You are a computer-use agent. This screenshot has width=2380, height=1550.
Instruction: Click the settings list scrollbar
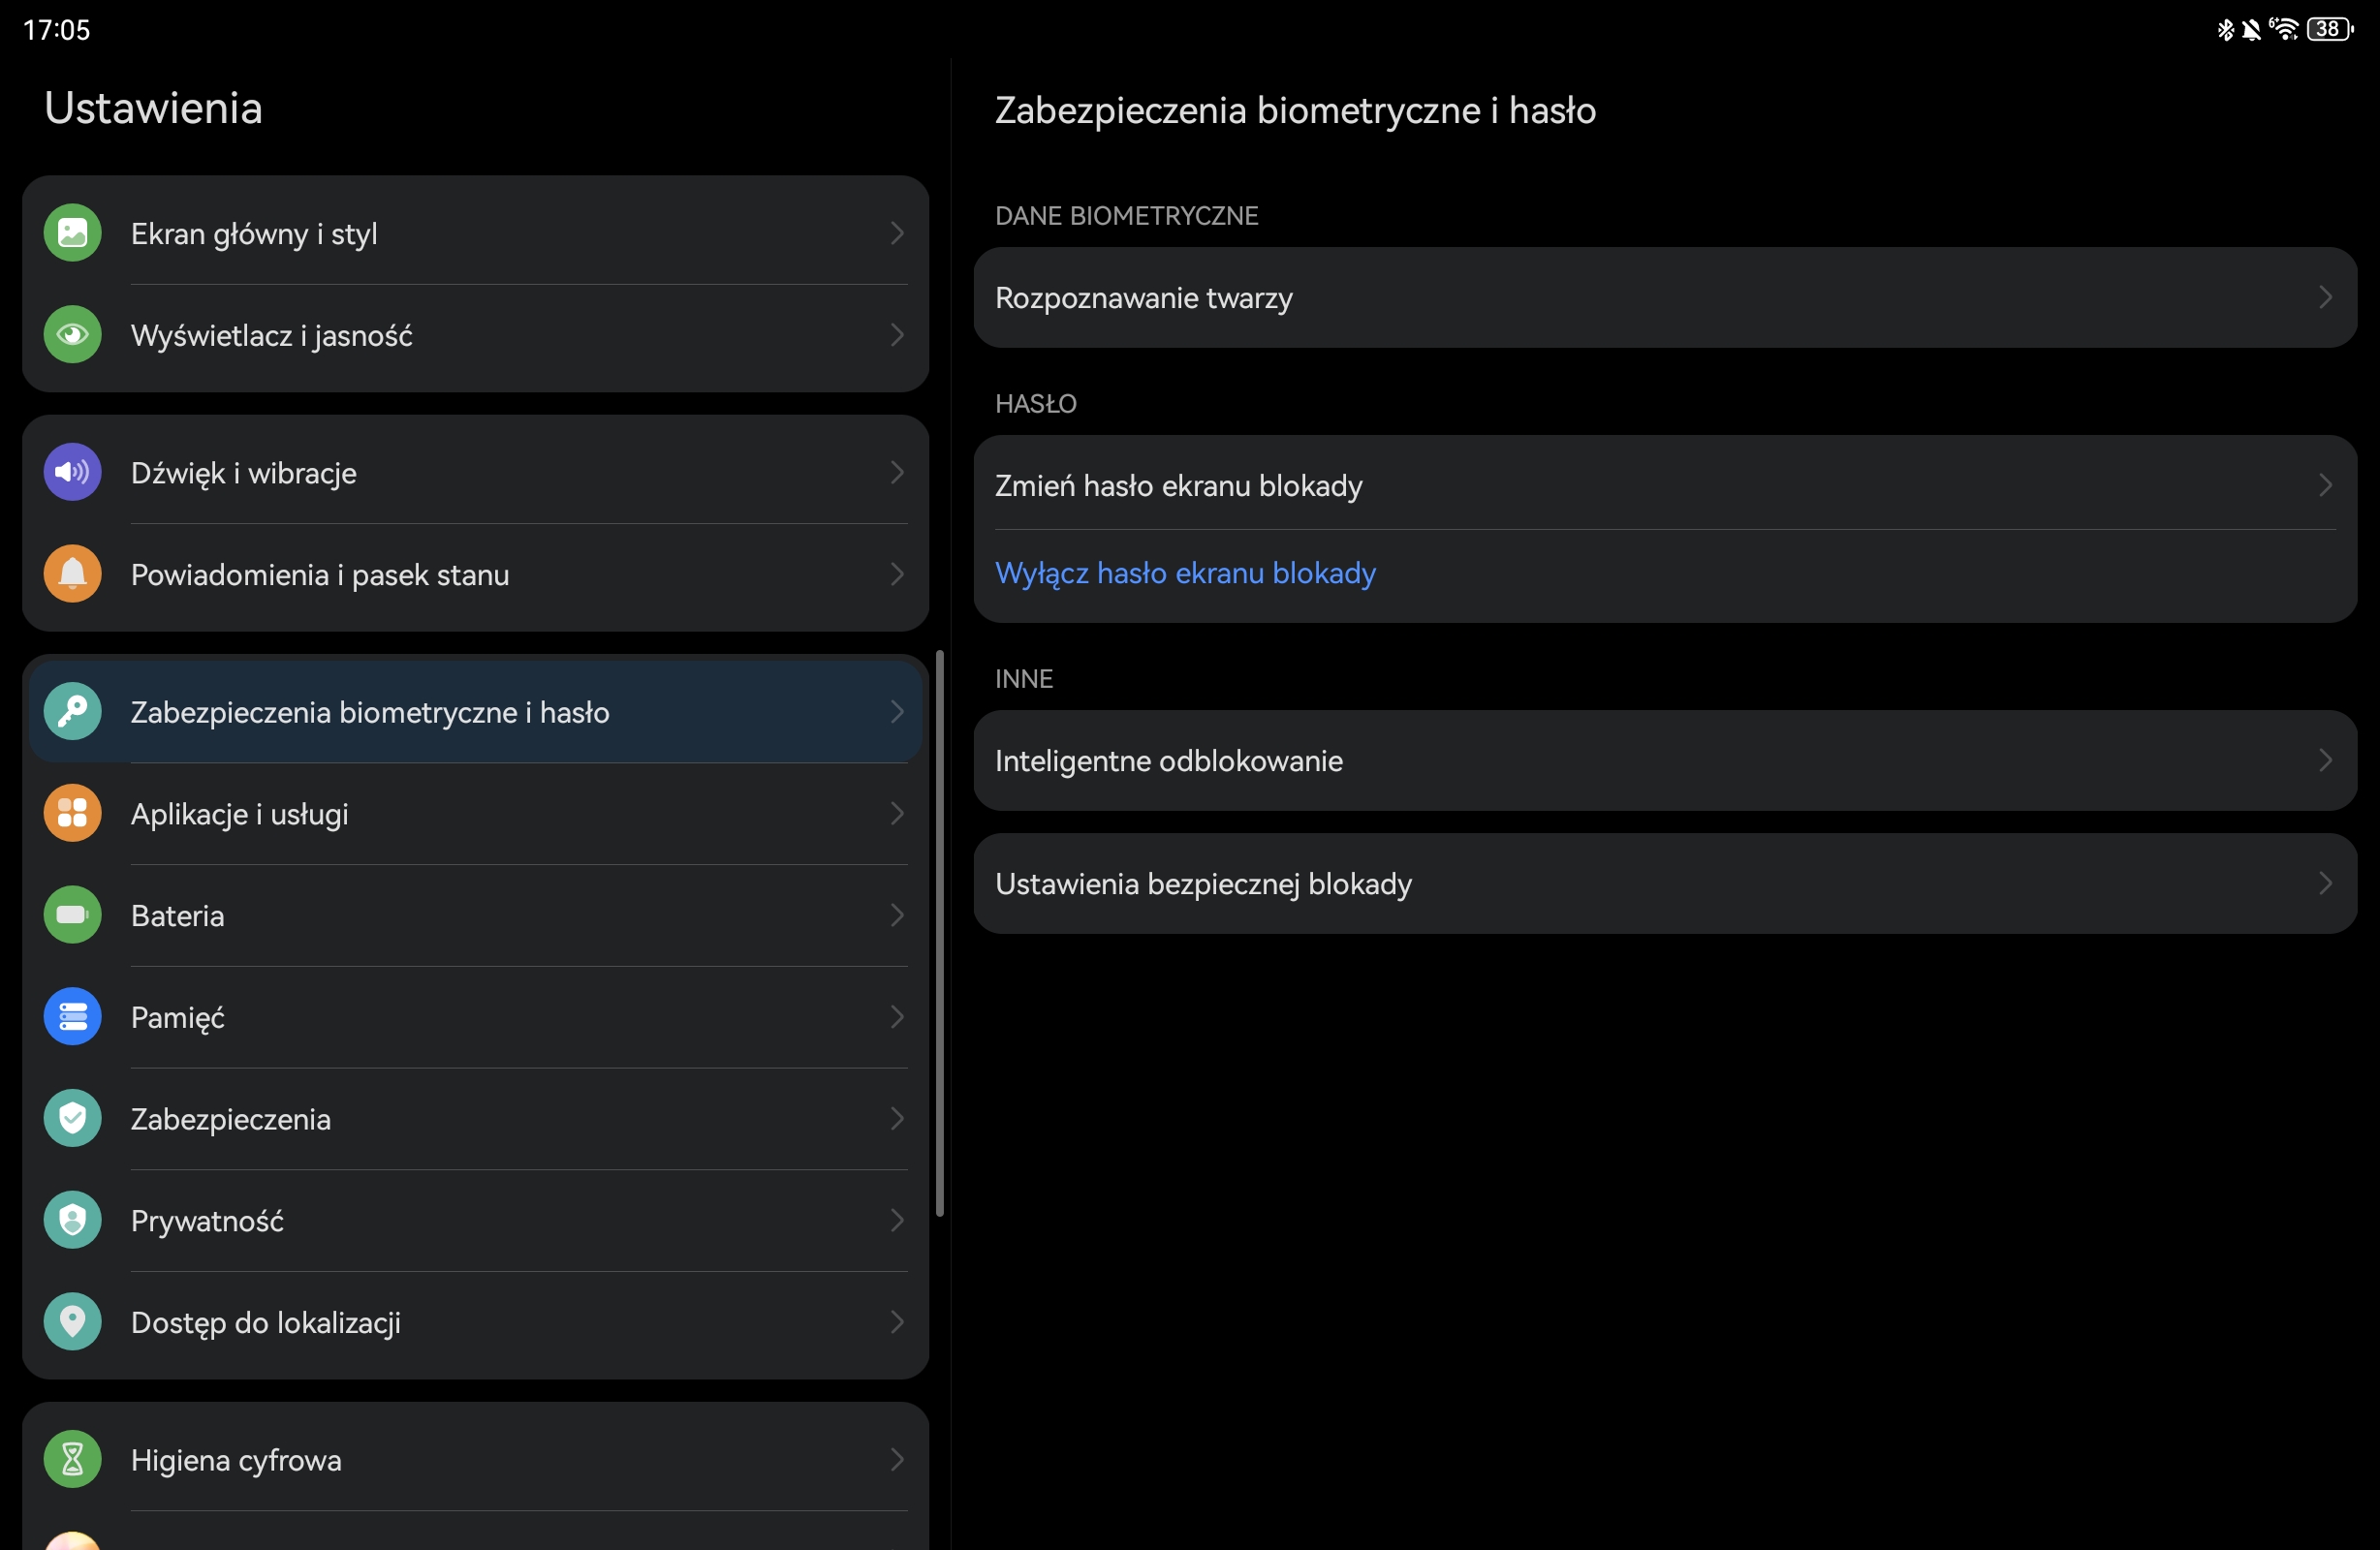click(x=939, y=933)
